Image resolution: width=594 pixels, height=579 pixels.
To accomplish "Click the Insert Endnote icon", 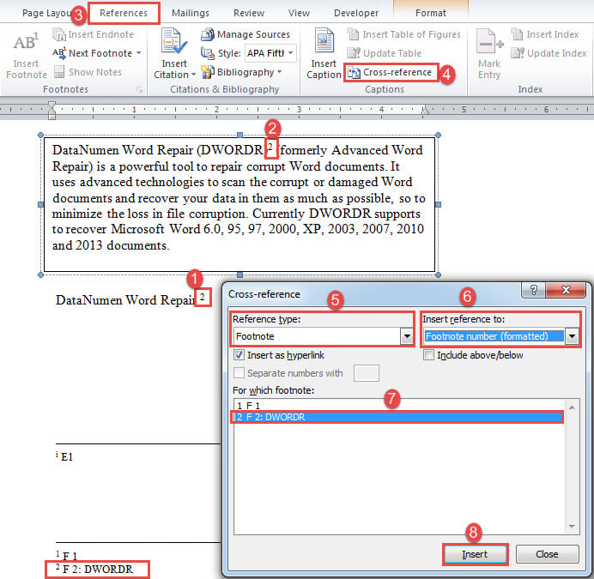I will click(59, 34).
